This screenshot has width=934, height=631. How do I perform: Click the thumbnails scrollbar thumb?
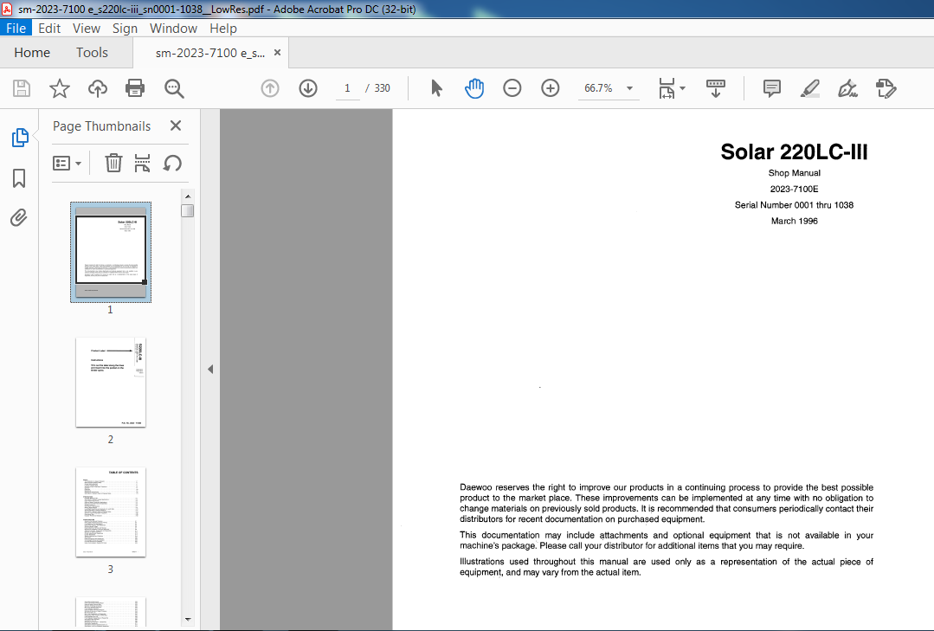188,211
